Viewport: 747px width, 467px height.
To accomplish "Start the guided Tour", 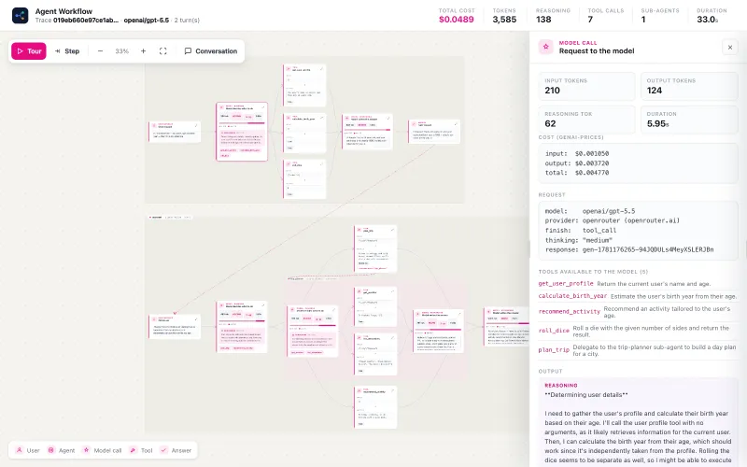I will pyautogui.click(x=29, y=51).
